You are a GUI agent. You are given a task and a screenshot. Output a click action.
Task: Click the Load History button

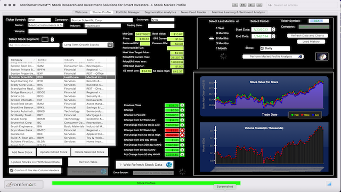coord(311,42)
